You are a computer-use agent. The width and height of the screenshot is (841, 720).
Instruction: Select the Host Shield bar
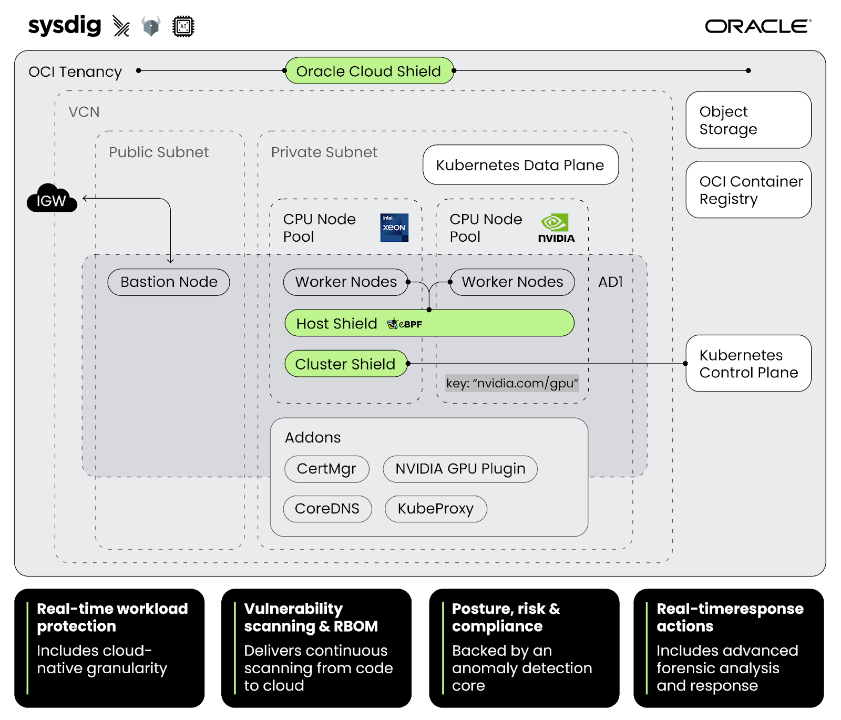[429, 323]
